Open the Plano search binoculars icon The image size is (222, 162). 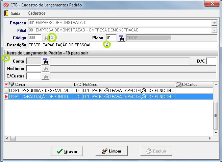coord(121,38)
